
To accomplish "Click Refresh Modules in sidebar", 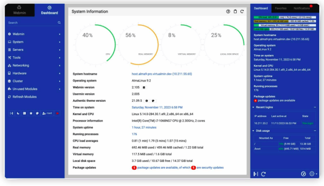I will [x=25, y=97].
